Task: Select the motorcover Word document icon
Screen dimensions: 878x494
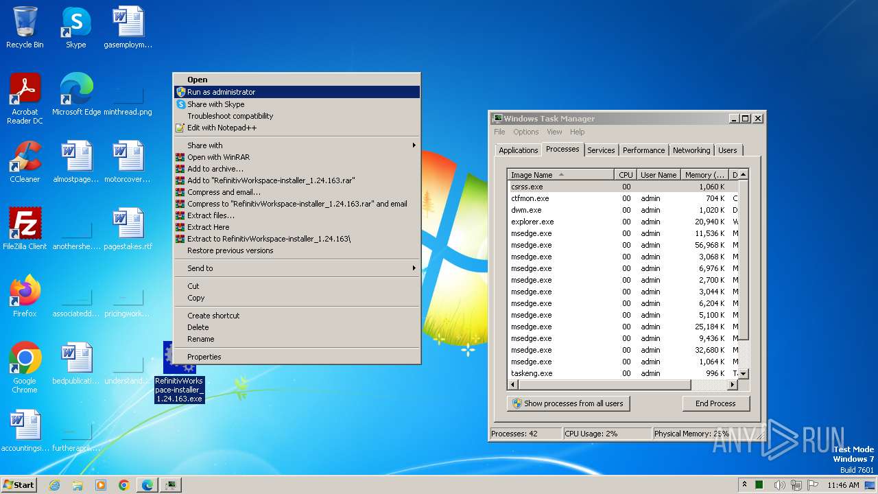Action: [128, 162]
